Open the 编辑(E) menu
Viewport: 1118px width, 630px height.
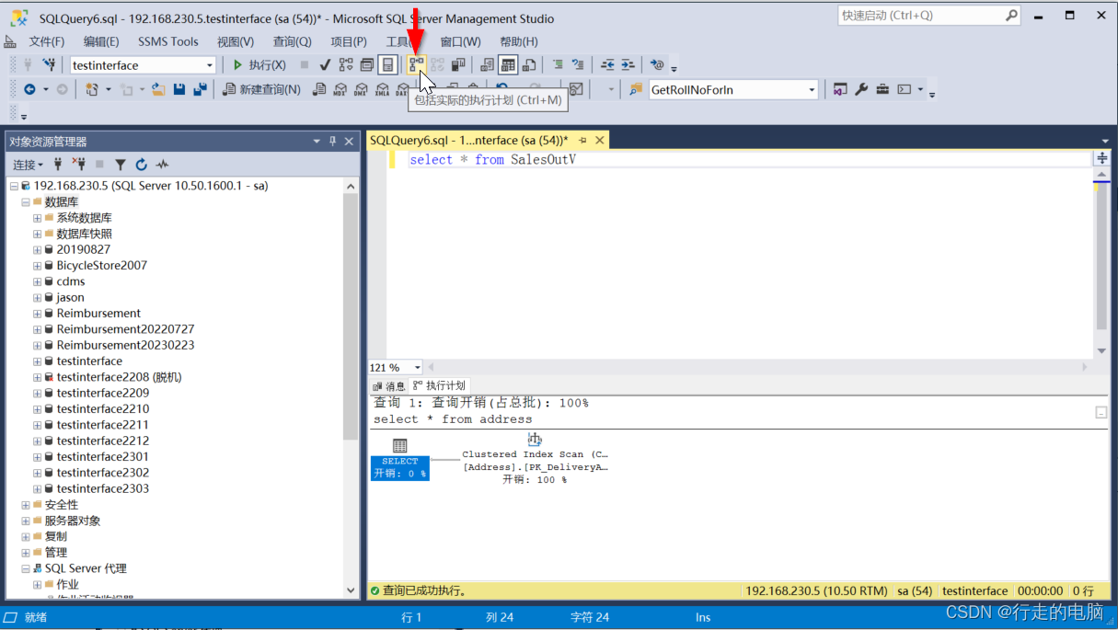click(101, 41)
